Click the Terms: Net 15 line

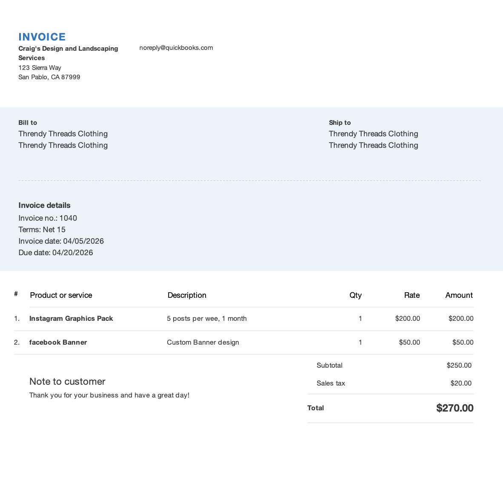click(x=42, y=230)
